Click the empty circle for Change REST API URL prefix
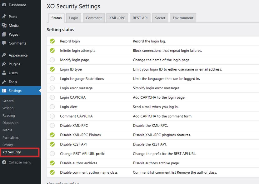The height and width of the screenshot is (184, 259). click(x=52, y=154)
